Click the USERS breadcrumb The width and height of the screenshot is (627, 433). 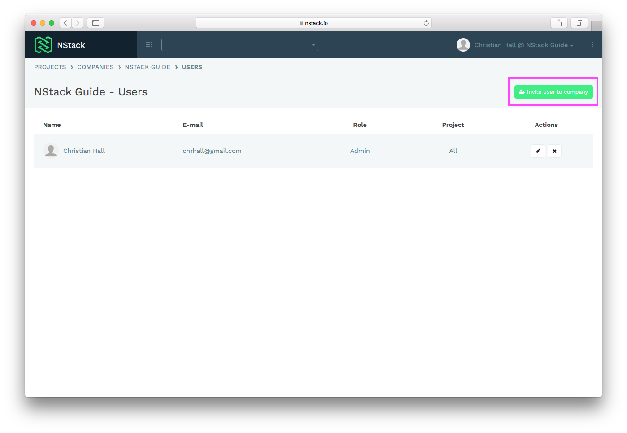tap(192, 67)
